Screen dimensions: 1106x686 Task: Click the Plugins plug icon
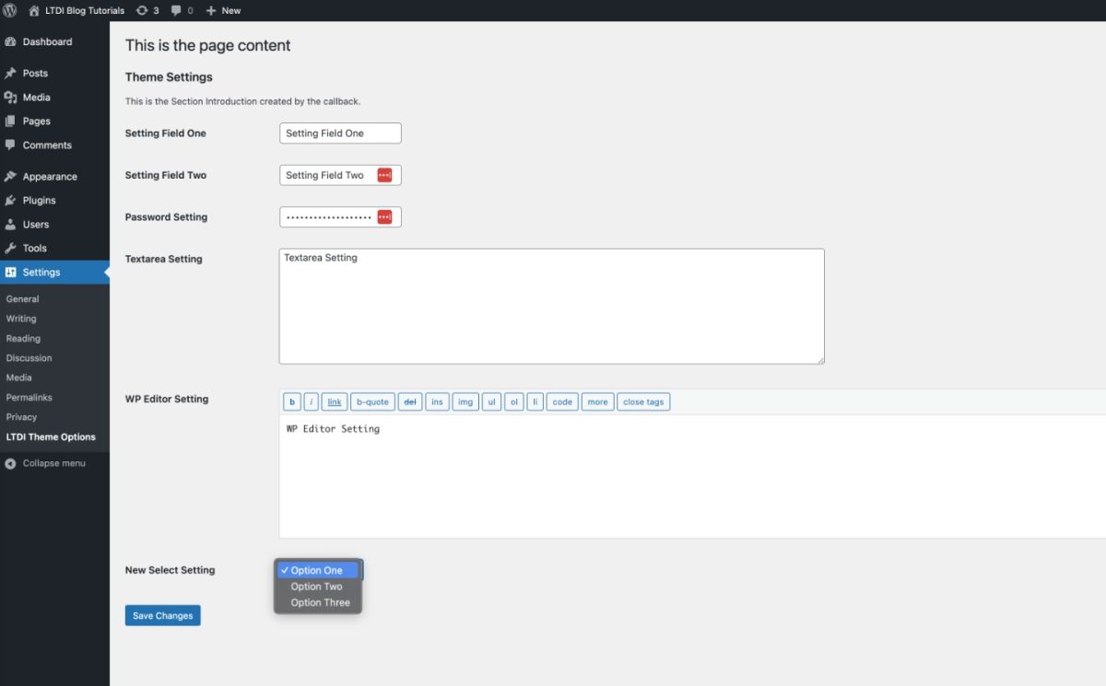tap(11, 200)
